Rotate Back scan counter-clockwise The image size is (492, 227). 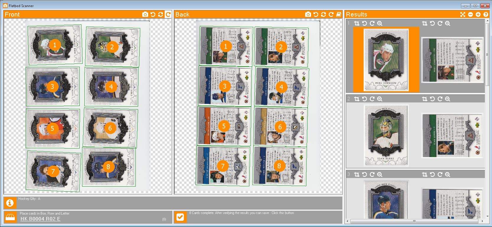coord(316,14)
